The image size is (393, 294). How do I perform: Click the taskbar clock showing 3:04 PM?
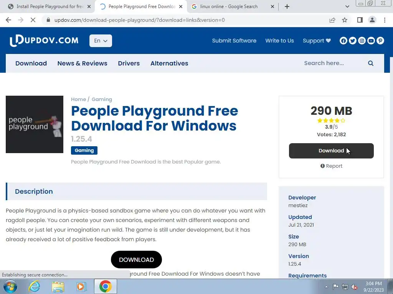373,286
